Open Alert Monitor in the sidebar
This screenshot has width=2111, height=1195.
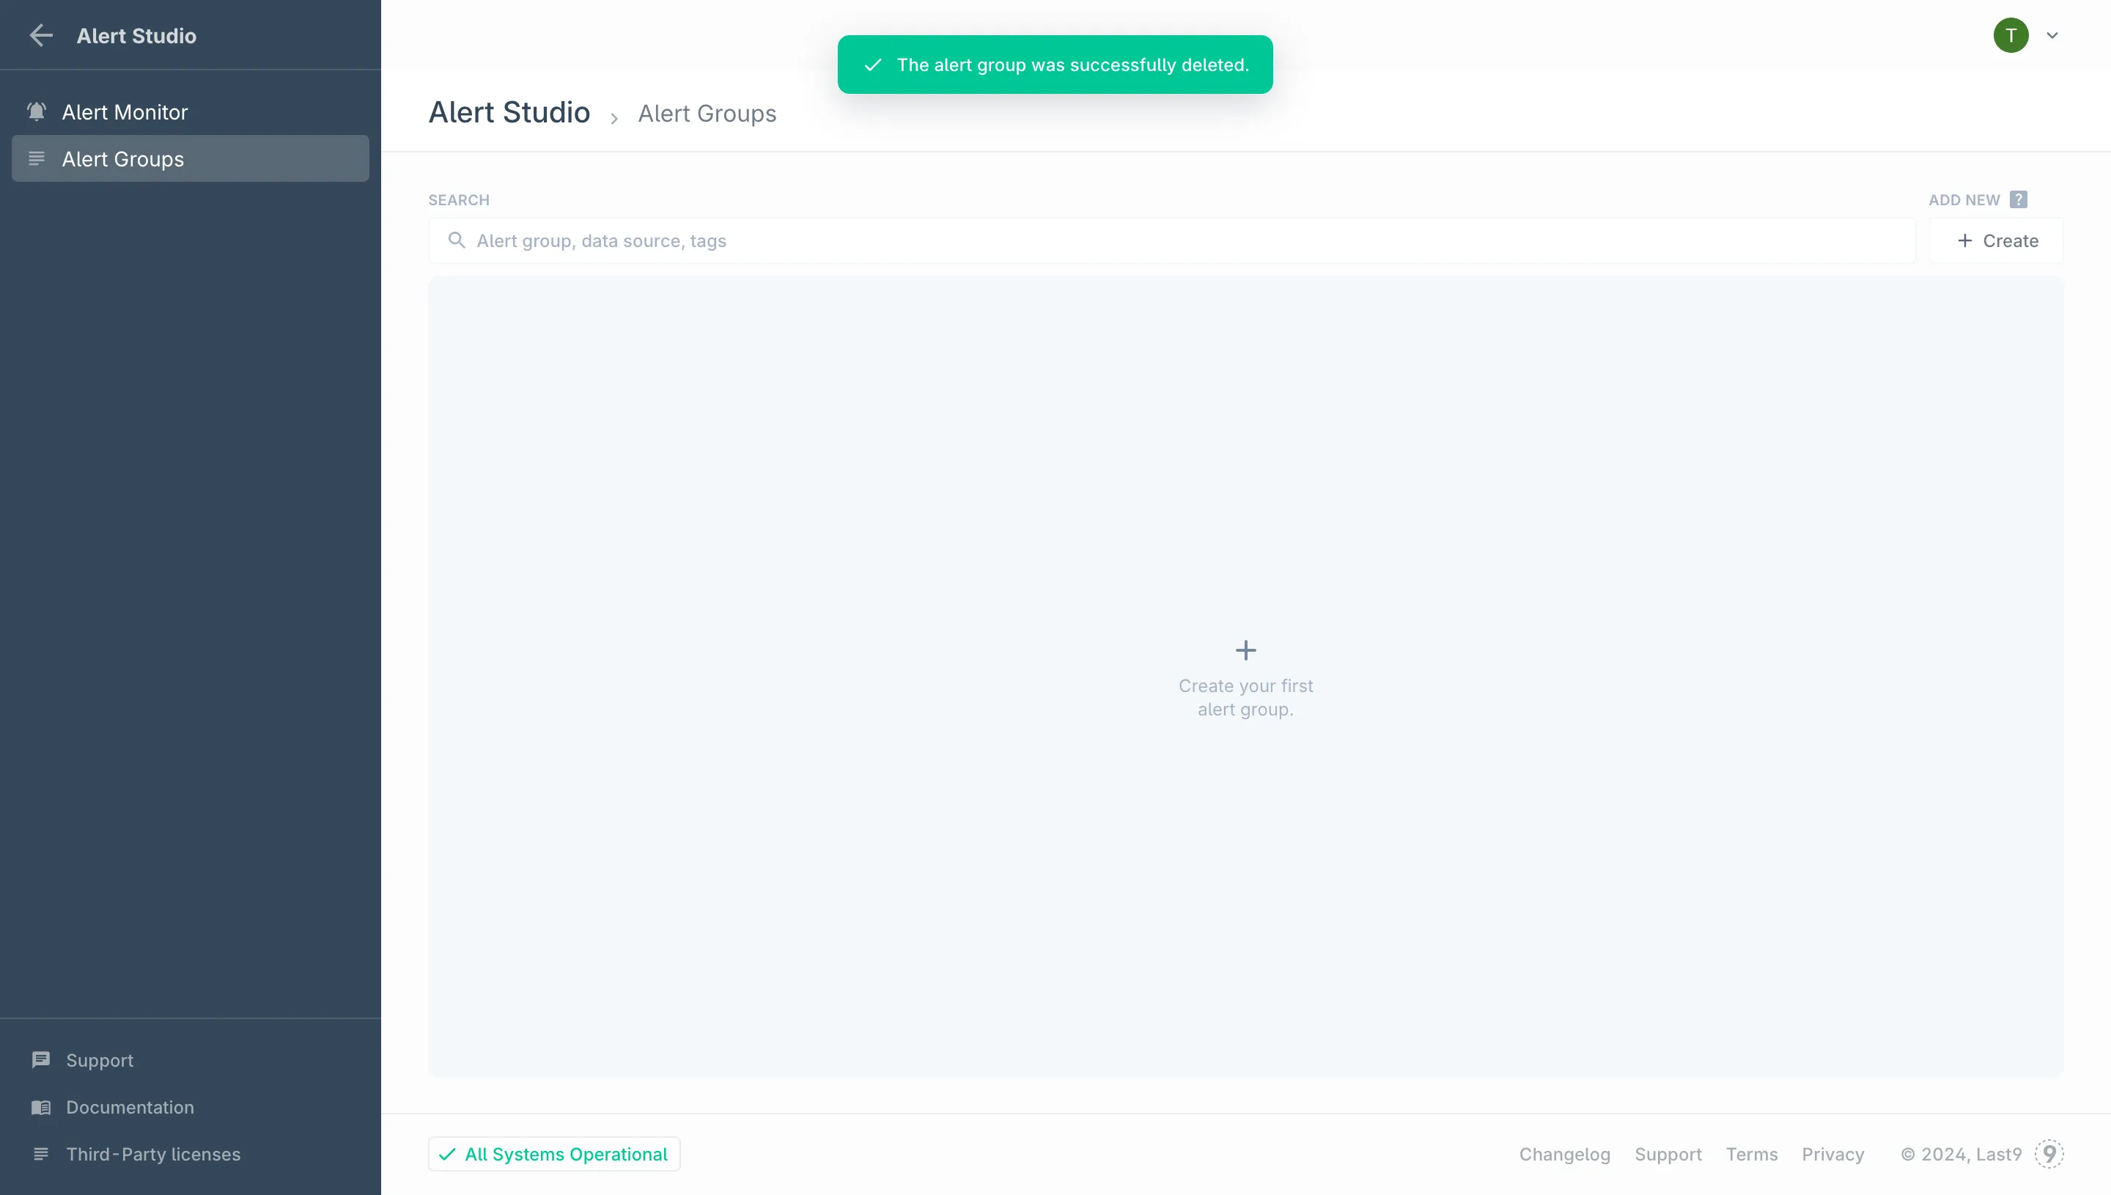point(125,111)
